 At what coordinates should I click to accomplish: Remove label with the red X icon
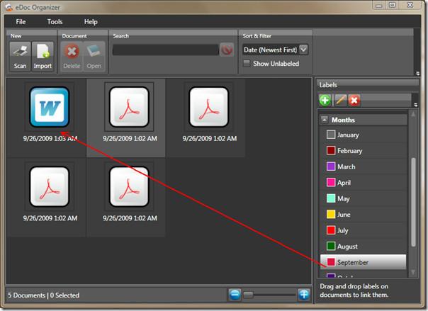click(x=354, y=101)
